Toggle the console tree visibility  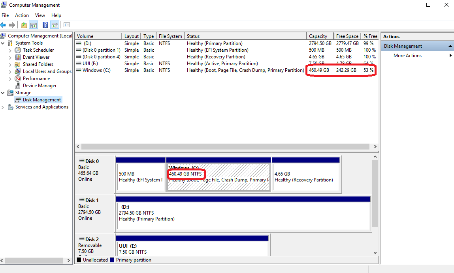[x=34, y=25]
